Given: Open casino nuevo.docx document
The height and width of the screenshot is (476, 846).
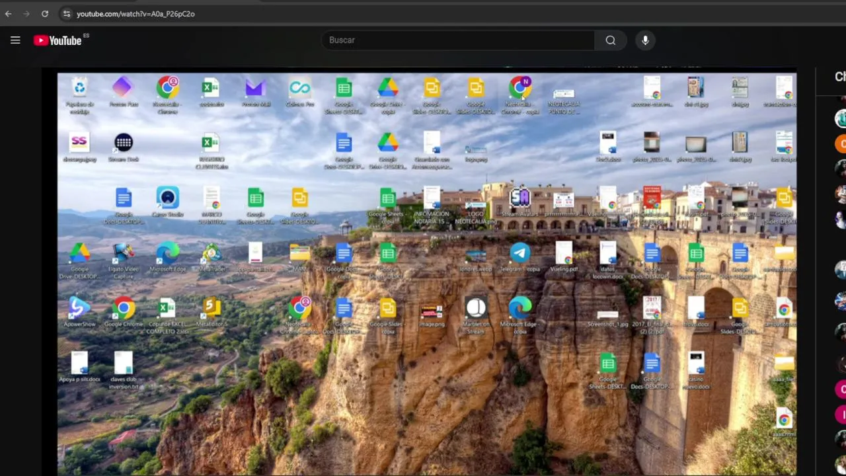Looking at the screenshot, I should 696,370.
